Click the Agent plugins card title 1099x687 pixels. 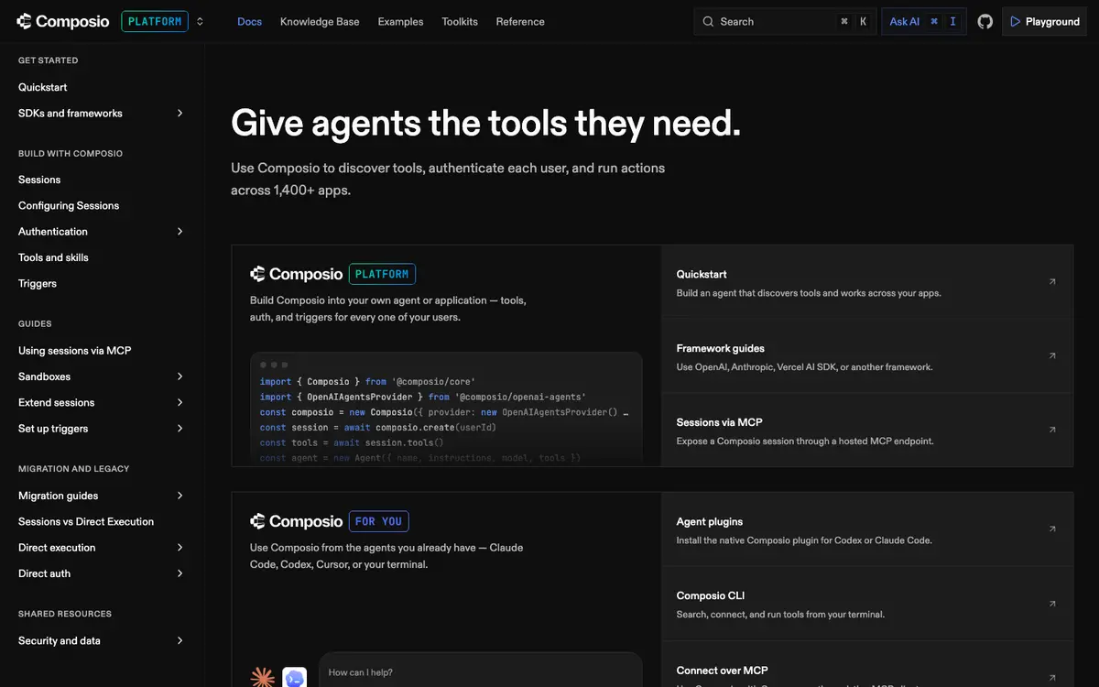coord(710,522)
